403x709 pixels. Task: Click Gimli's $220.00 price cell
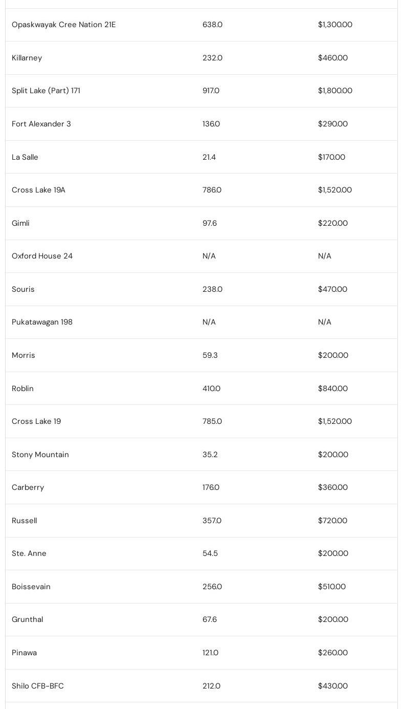point(333,223)
